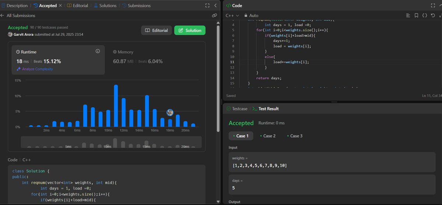Viewport: 442px width, 205px height.
Task: Open the Submissions tab
Action: pos(136,6)
